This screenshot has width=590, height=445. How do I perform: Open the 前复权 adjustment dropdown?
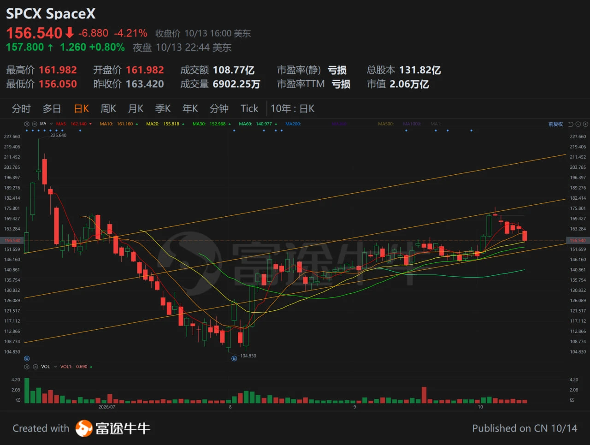tap(555, 124)
